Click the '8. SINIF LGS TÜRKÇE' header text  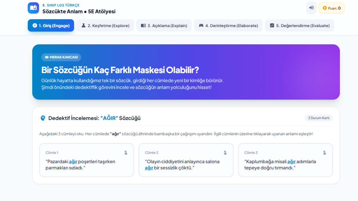pyautogui.click(x=61, y=5)
